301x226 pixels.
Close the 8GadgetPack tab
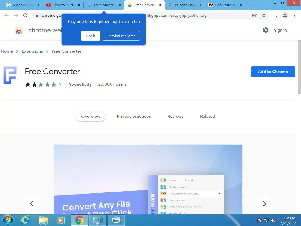coord(200,5)
